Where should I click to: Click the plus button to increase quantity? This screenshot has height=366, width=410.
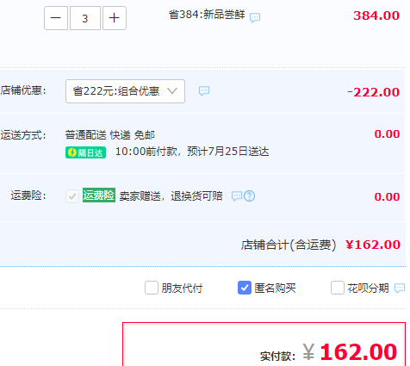(x=115, y=18)
